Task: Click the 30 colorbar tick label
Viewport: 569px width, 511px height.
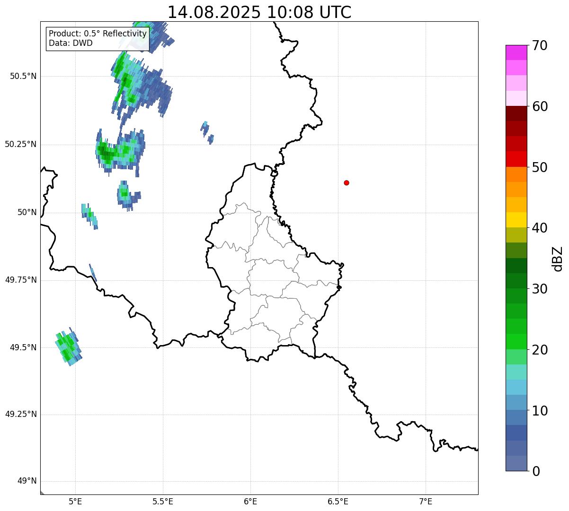Action: (x=540, y=289)
